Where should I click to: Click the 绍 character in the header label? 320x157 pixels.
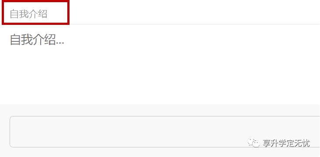pos(43,14)
